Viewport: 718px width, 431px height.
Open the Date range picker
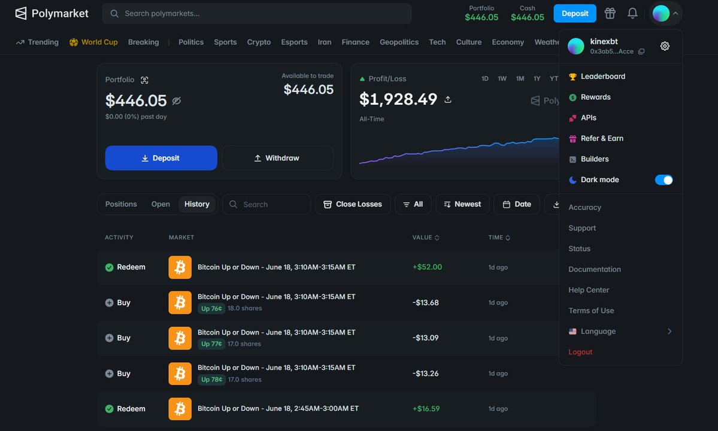pos(517,204)
